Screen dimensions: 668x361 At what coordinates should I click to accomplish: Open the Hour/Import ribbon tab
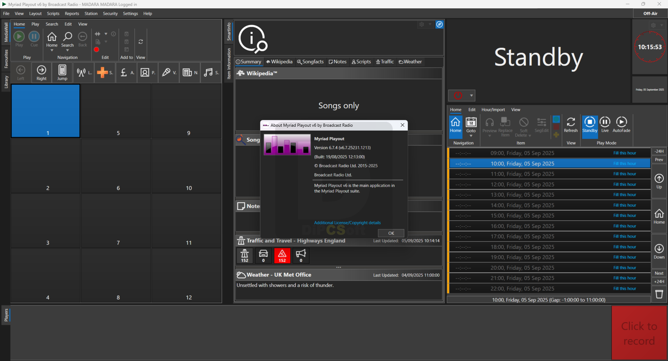[x=493, y=110]
